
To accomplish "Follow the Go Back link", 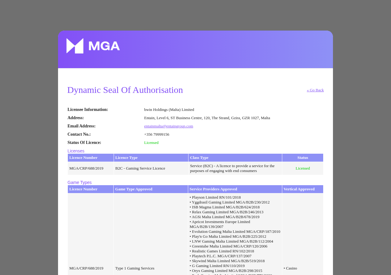I will pyautogui.click(x=315, y=90).
